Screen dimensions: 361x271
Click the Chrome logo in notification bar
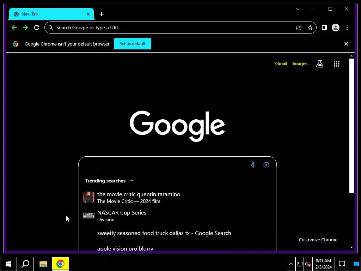[16, 44]
